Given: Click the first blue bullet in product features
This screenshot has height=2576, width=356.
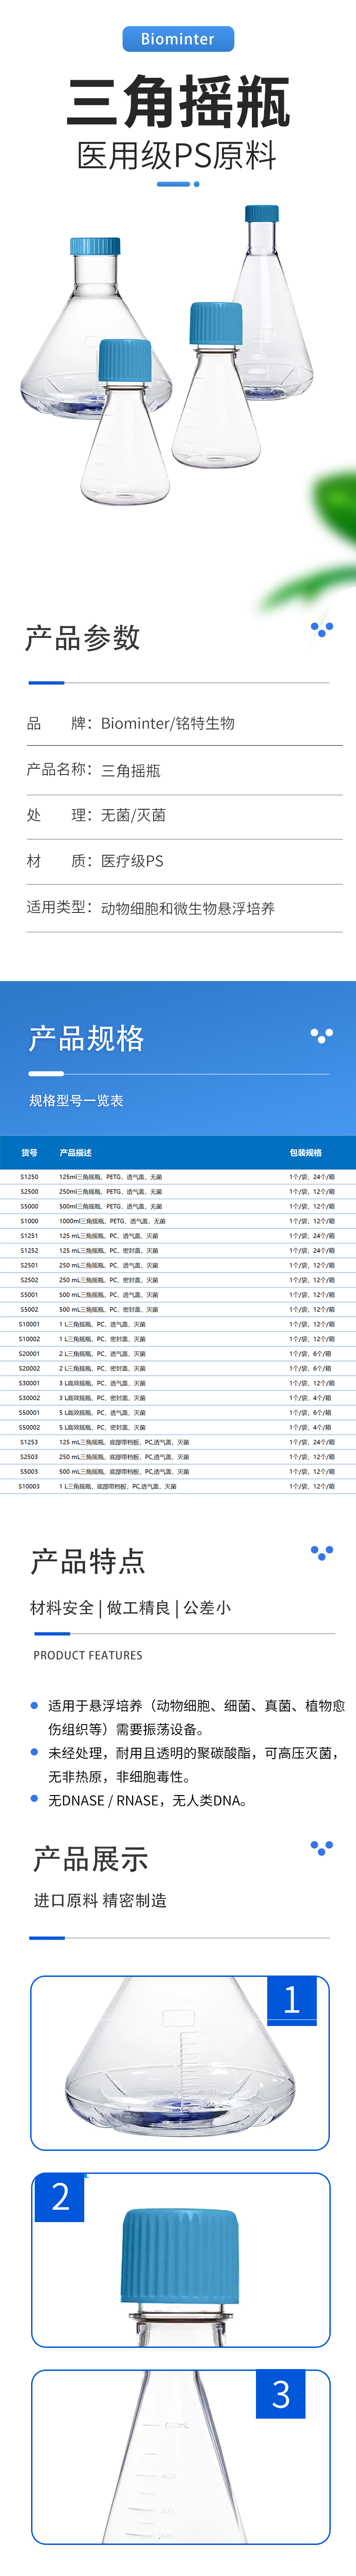Looking at the screenshot, I should click(35, 1705).
